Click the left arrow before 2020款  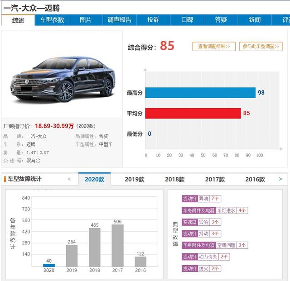69,179
